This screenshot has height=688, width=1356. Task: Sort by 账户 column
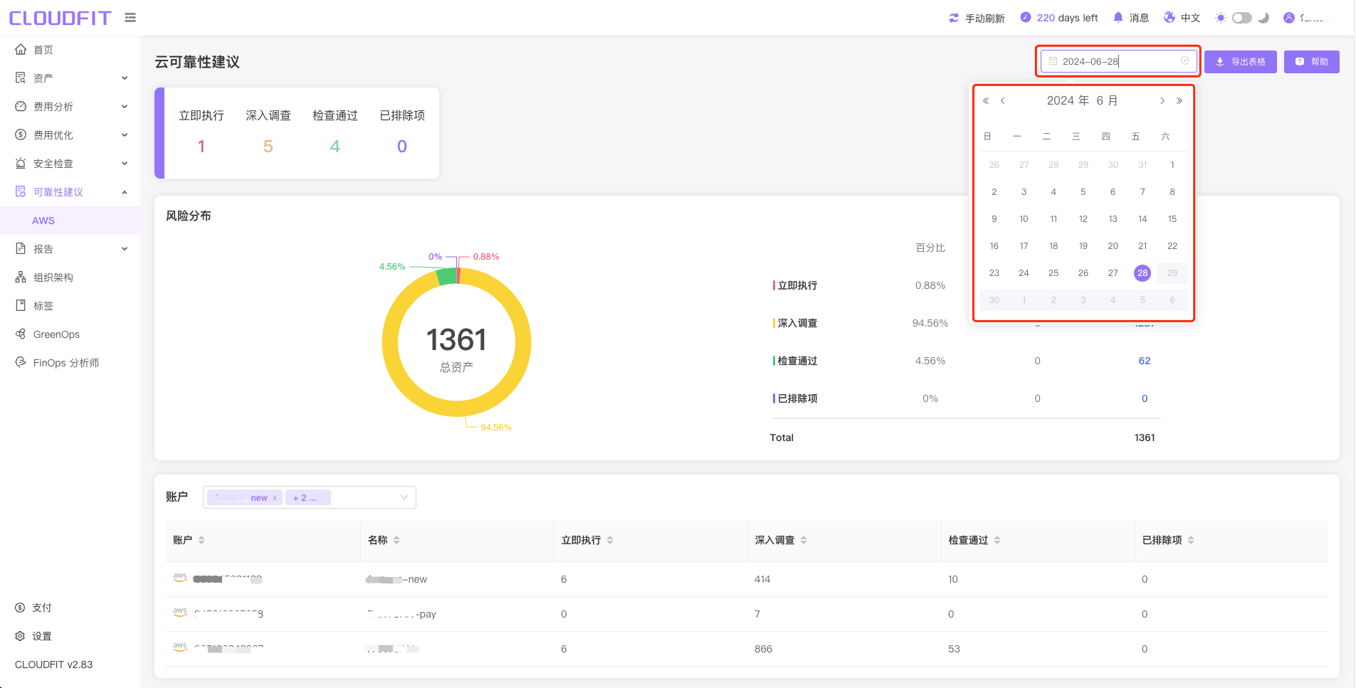pos(201,541)
